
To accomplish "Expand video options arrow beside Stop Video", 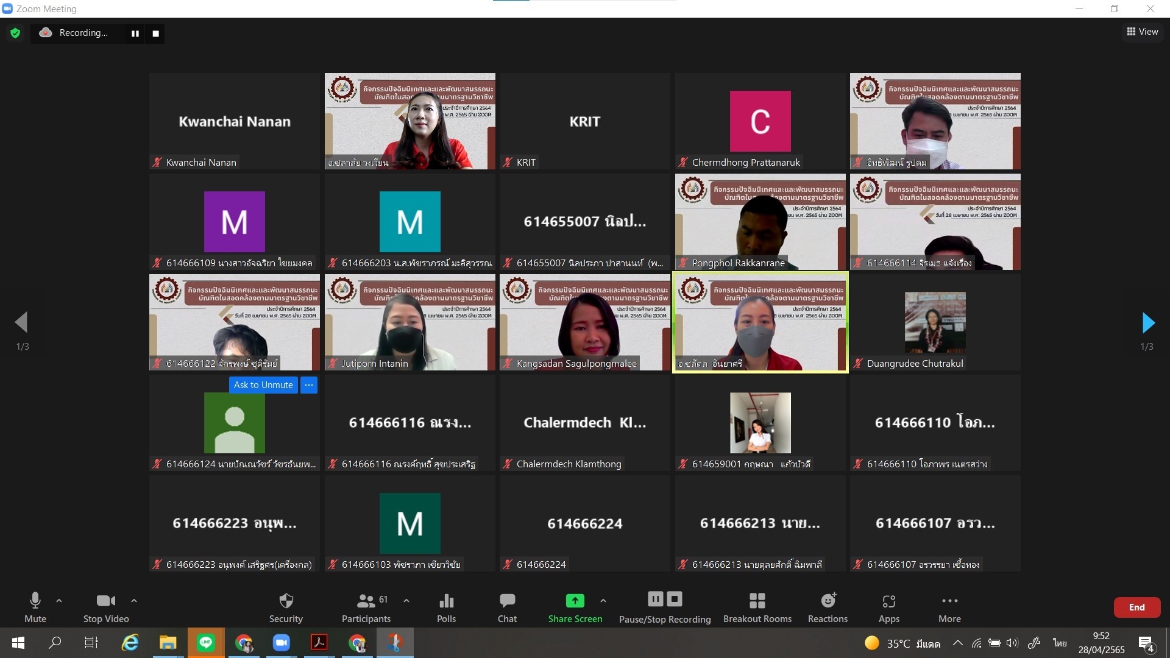I will pos(134,601).
